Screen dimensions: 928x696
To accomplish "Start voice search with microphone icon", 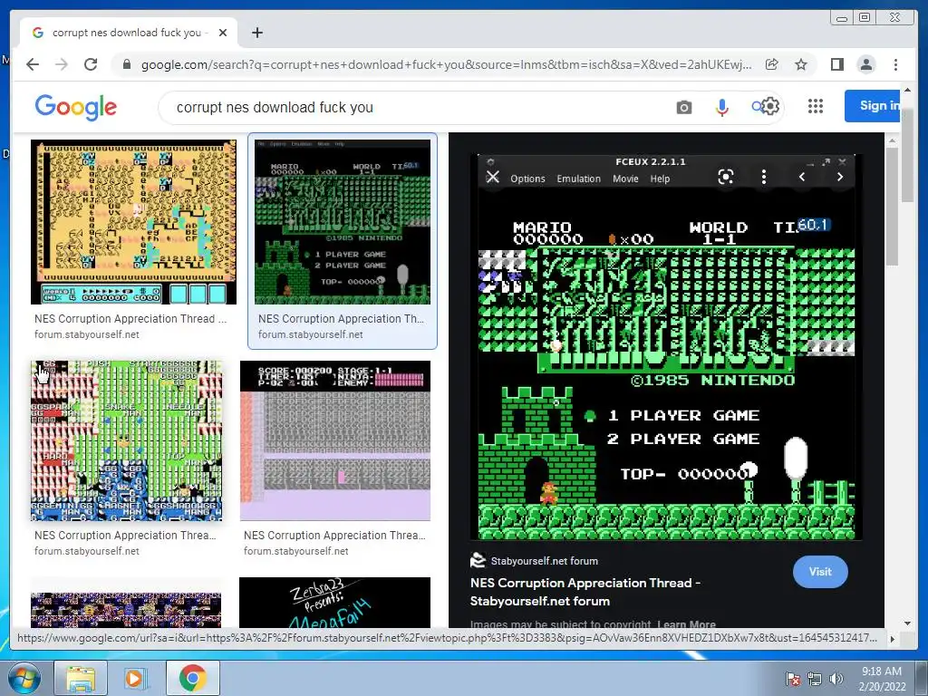I will coord(721,107).
